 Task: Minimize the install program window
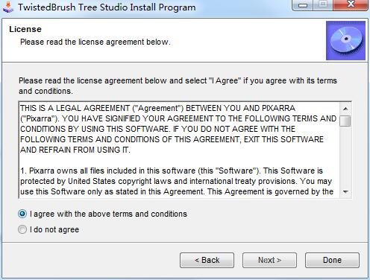(302, 5)
